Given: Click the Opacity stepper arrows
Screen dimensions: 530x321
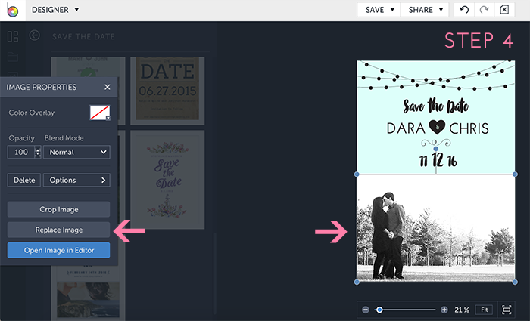Looking at the screenshot, I should click(38, 152).
